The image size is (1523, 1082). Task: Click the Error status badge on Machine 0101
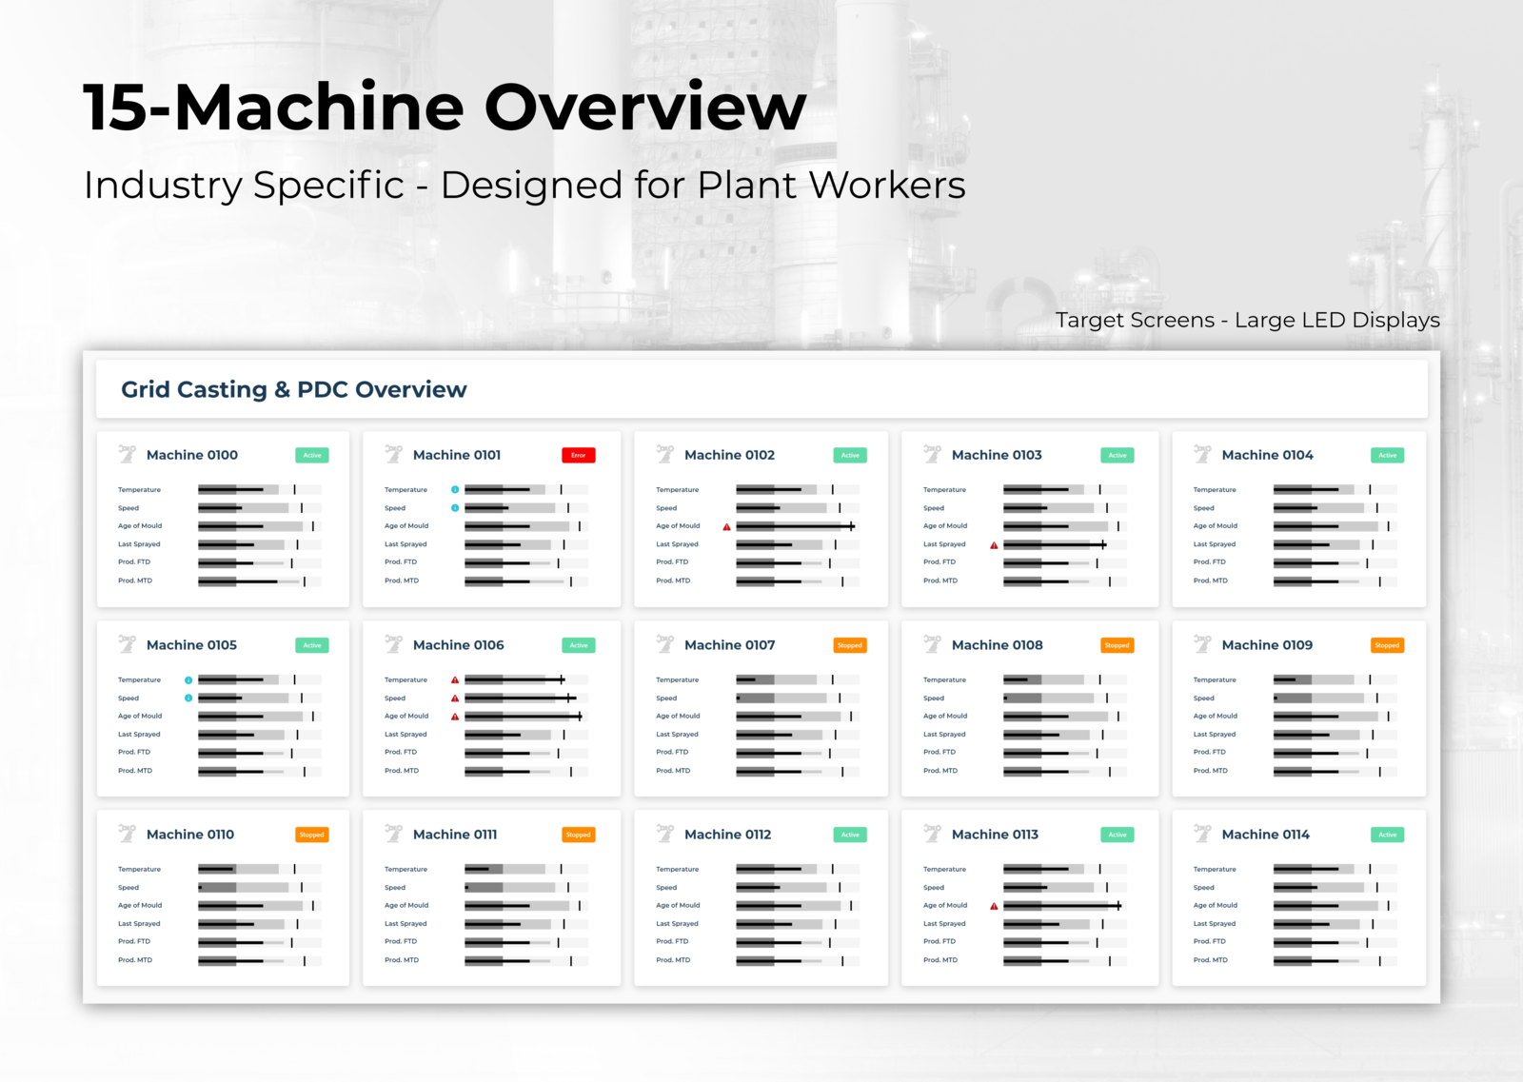579,455
